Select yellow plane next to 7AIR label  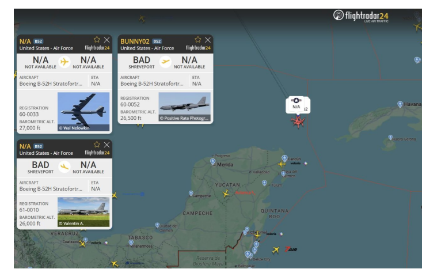point(276,250)
